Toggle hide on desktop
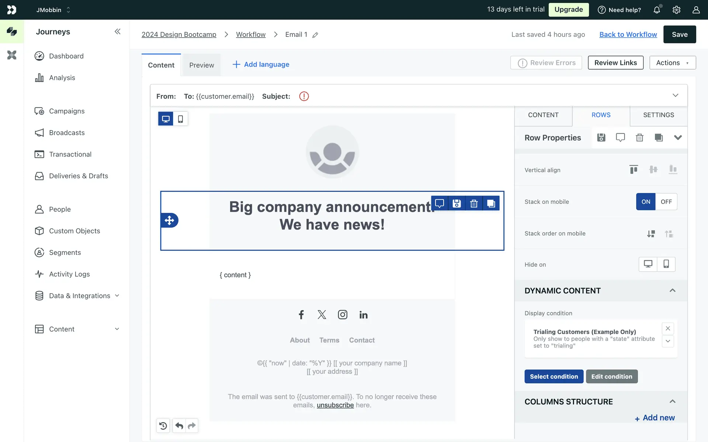 [x=648, y=264]
